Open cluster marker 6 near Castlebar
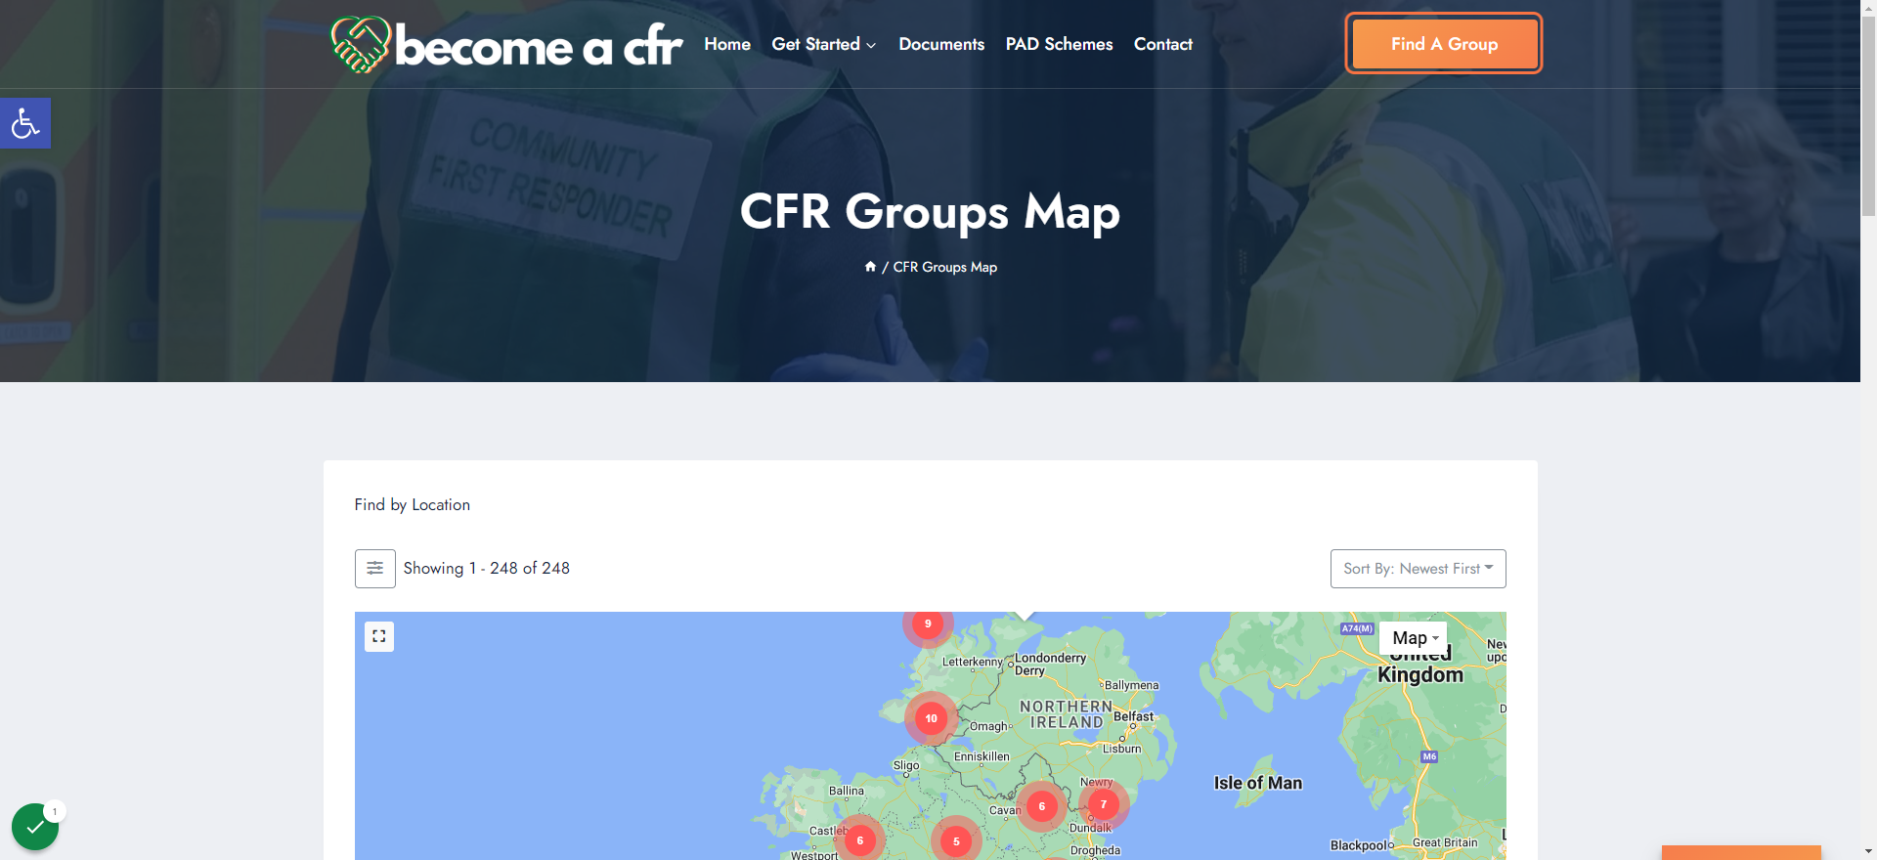1877x860 pixels. click(860, 840)
